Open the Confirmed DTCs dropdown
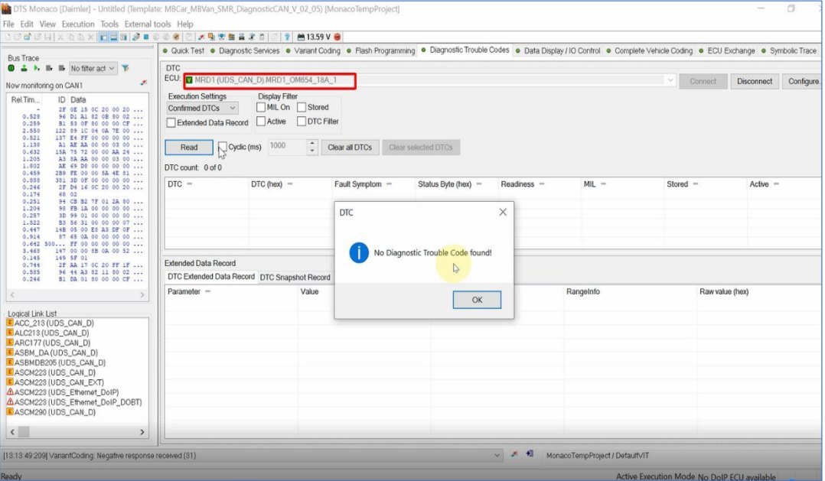 point(203,109)
